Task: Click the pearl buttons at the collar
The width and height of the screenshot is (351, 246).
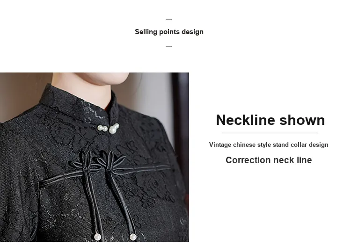Action: tap(109, 129)
